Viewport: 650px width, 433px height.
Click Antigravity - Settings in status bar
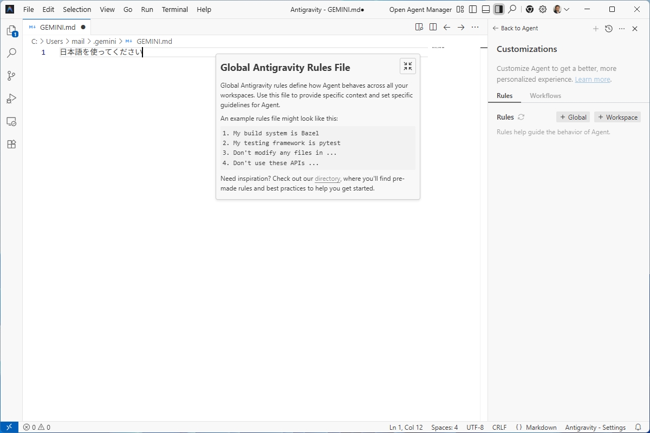pos(595,427)
